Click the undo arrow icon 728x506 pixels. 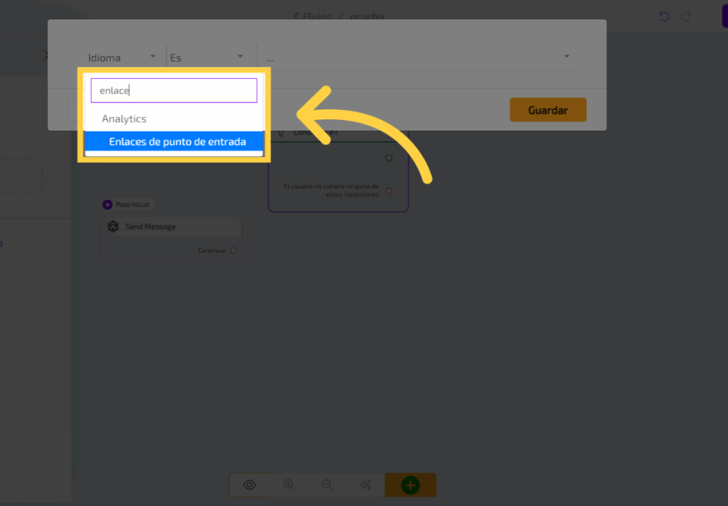coord(664,16)
